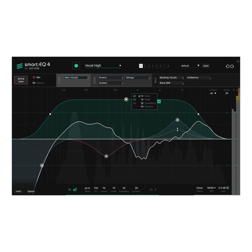The height and width of the screenshot is (252, 252).
Task: Select the Strings track
Action: [x=138, y=77]
